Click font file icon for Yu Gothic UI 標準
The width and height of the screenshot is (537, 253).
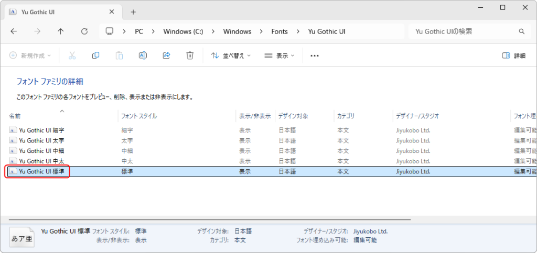point(13,172)
